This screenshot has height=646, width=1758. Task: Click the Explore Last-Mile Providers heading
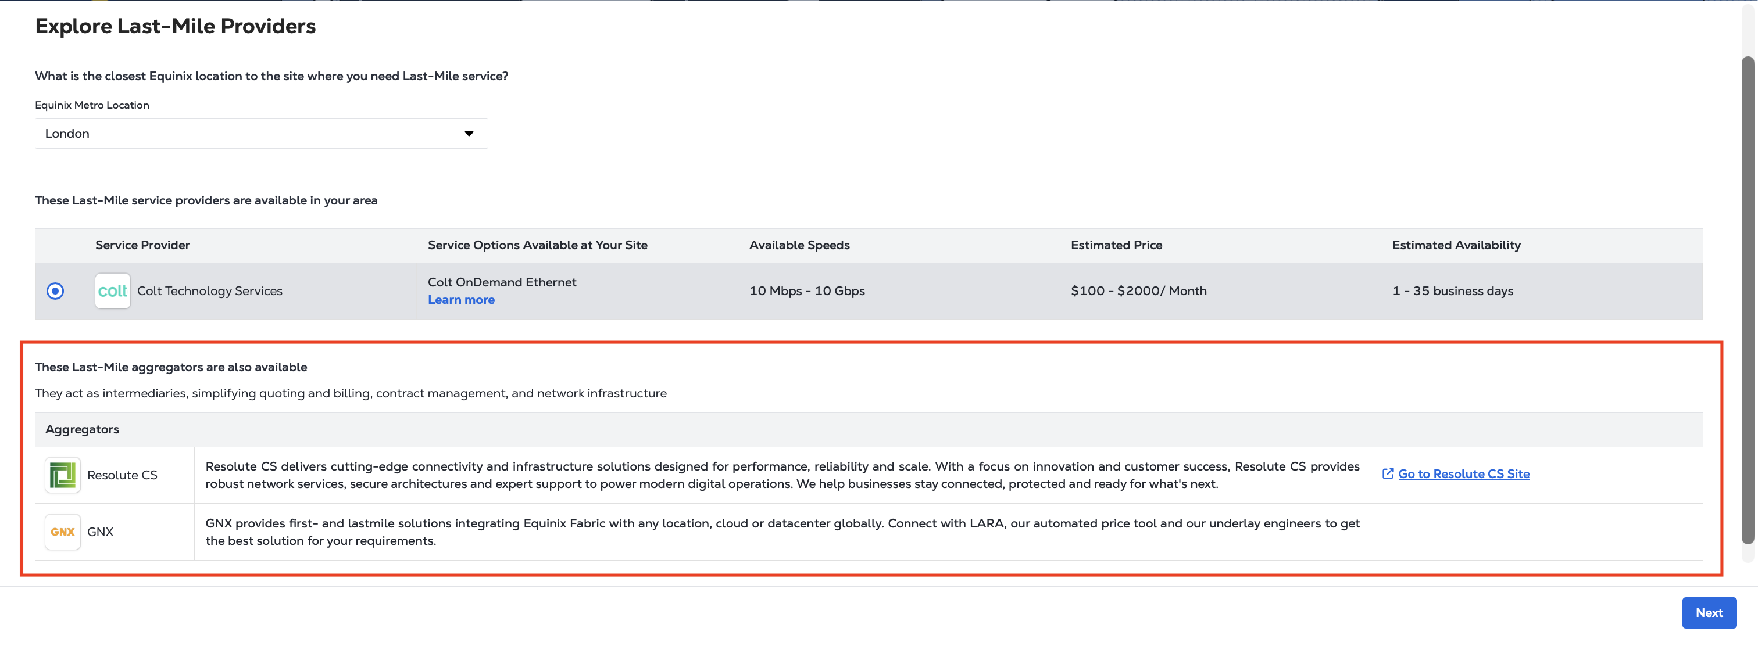(176, 26)
